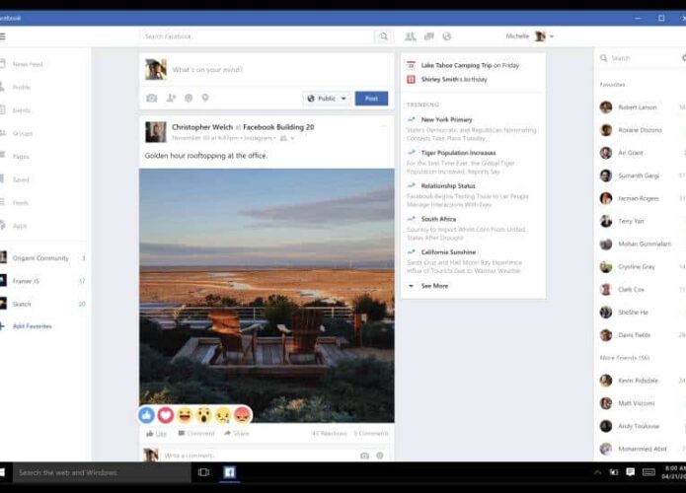Open notifications globe icon
The height and width of the screenshot is (493, 686).
[x=447, y=36]
